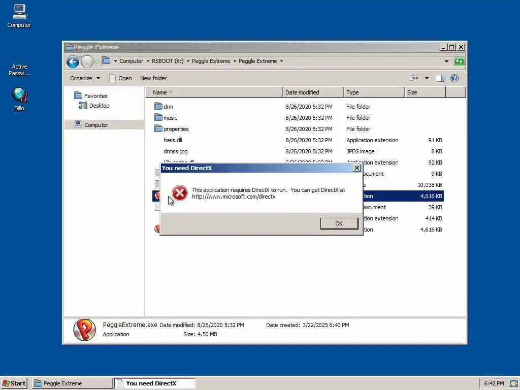Sort files by the Size column

coord(425,92)
